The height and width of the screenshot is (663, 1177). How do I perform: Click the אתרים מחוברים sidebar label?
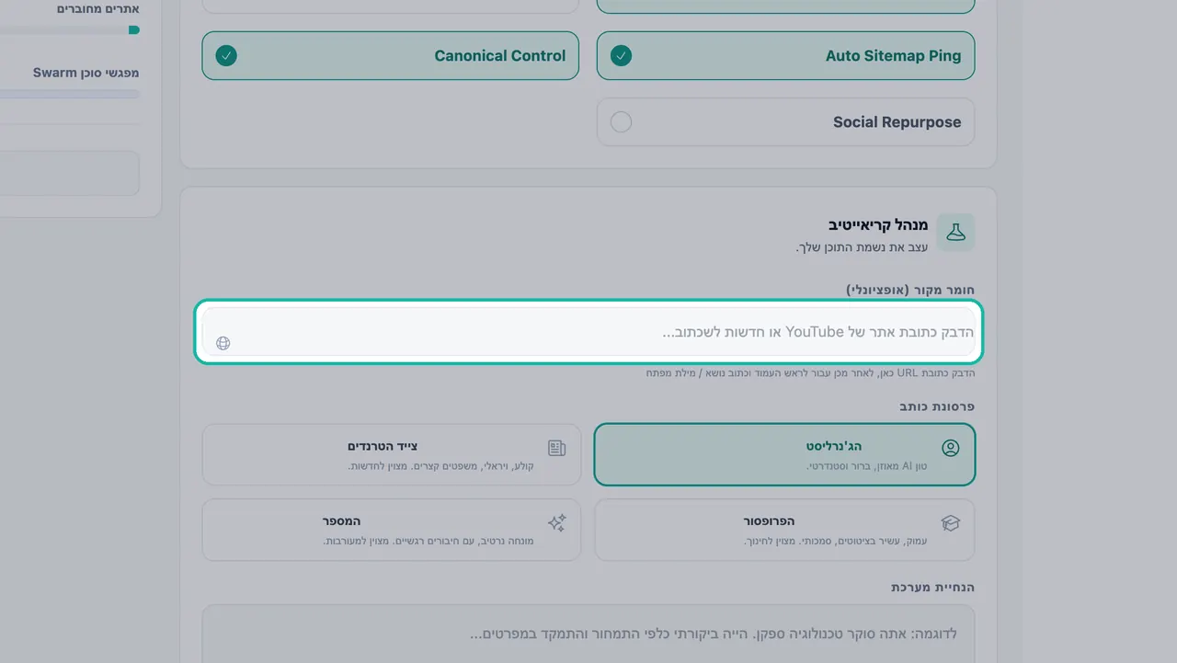[97, 9]
